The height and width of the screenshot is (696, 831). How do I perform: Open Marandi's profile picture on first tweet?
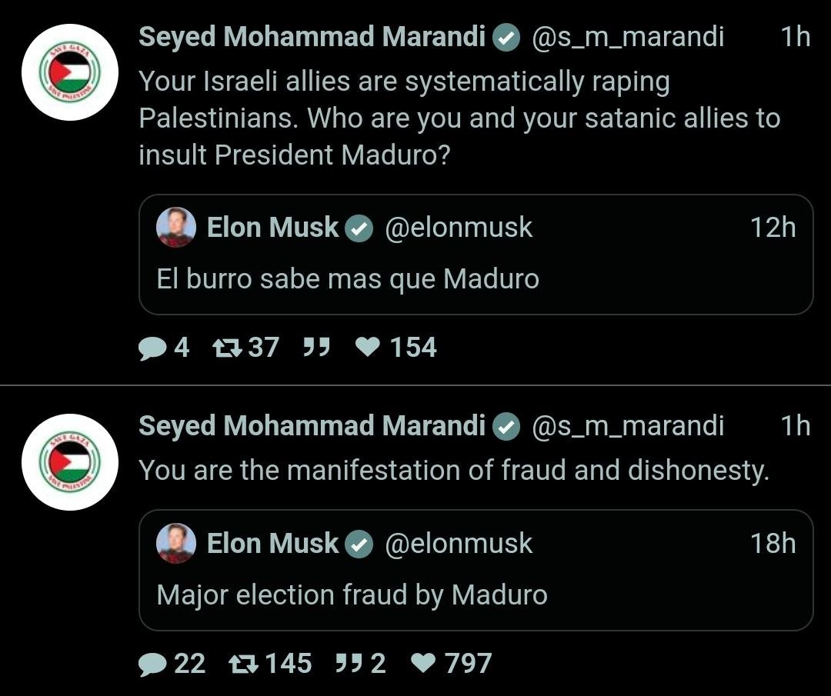point(70,72)
